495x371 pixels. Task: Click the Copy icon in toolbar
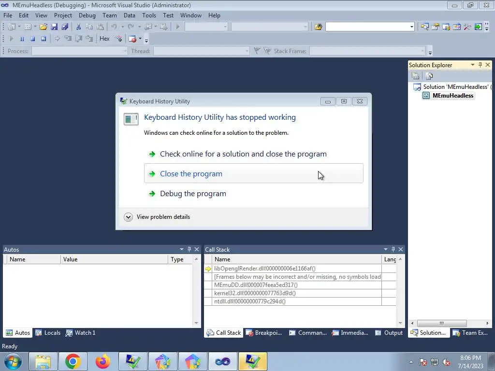89,27
